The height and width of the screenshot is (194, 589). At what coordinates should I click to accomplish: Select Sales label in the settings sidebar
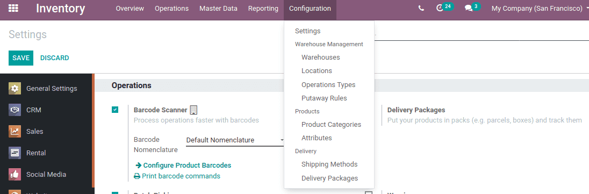click(x=34, y=132)
